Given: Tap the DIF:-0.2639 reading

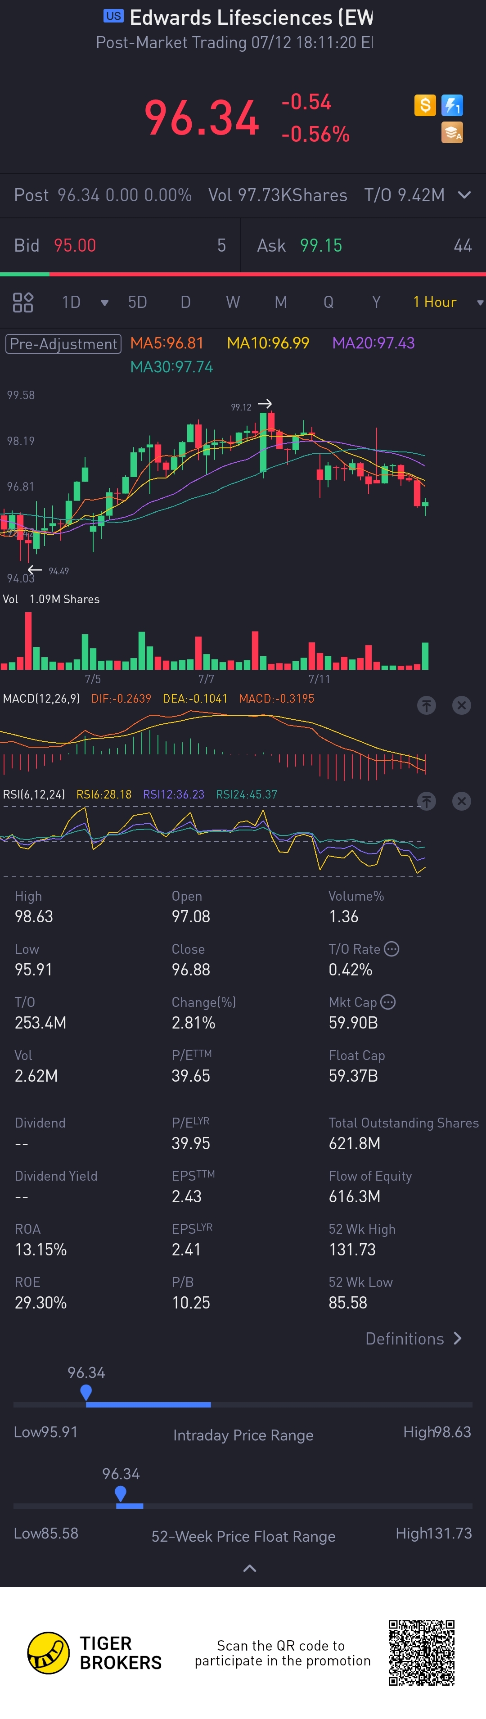Looking at the screenshot, I should click(x=121, y=699).
